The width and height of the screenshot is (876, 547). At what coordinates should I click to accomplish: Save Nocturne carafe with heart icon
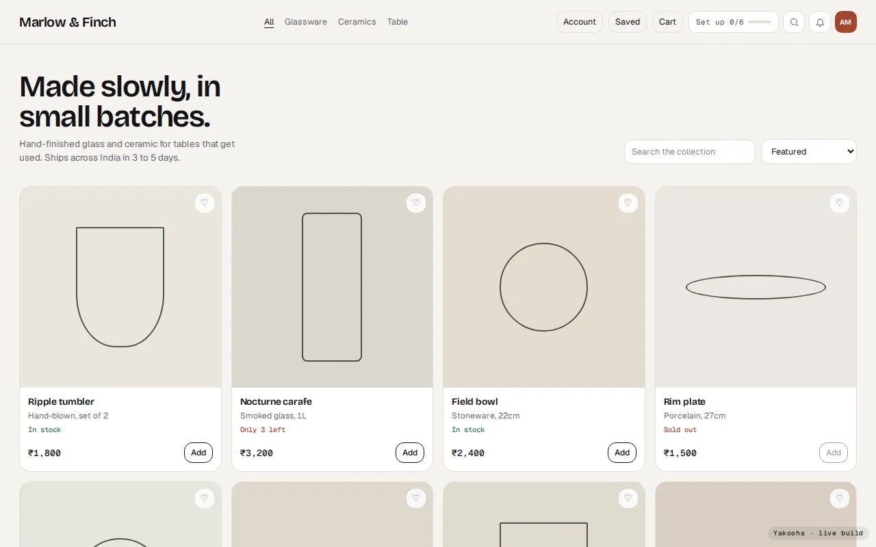coord(416,202)
